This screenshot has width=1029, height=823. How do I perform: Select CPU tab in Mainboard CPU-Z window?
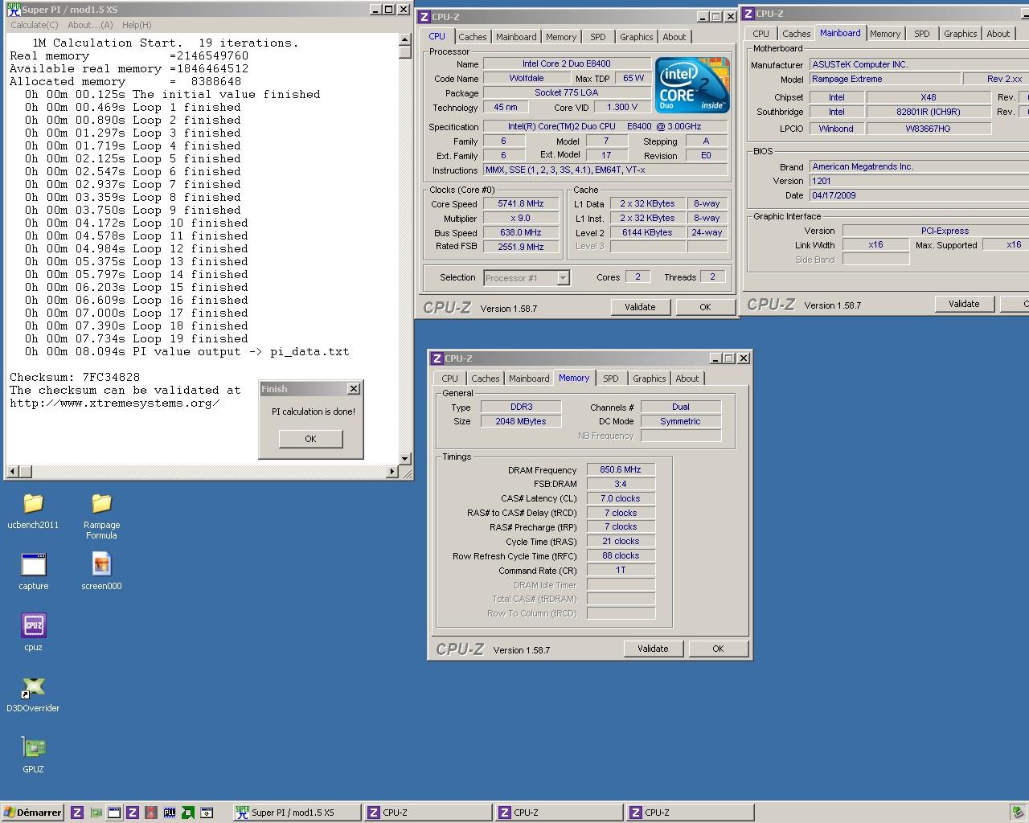click(x=760, y=34)
